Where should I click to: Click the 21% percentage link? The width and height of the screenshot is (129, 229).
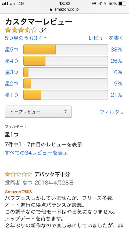[116, 95]
